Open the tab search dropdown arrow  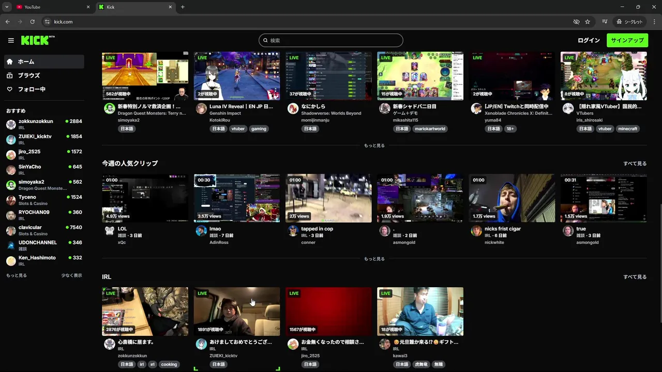coord(7,7)
